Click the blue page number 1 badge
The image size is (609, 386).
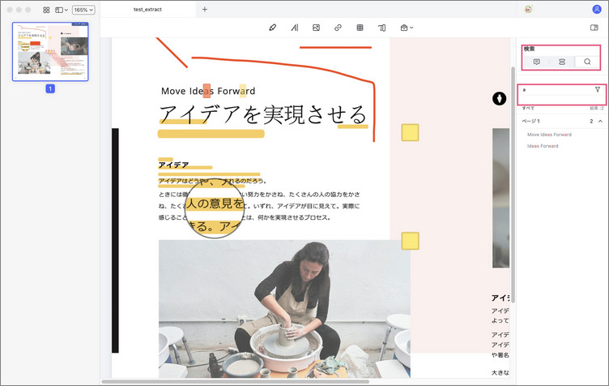[50, 88]
